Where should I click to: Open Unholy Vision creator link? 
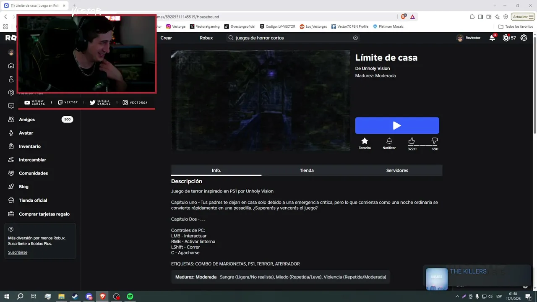(x=376, y=68)
